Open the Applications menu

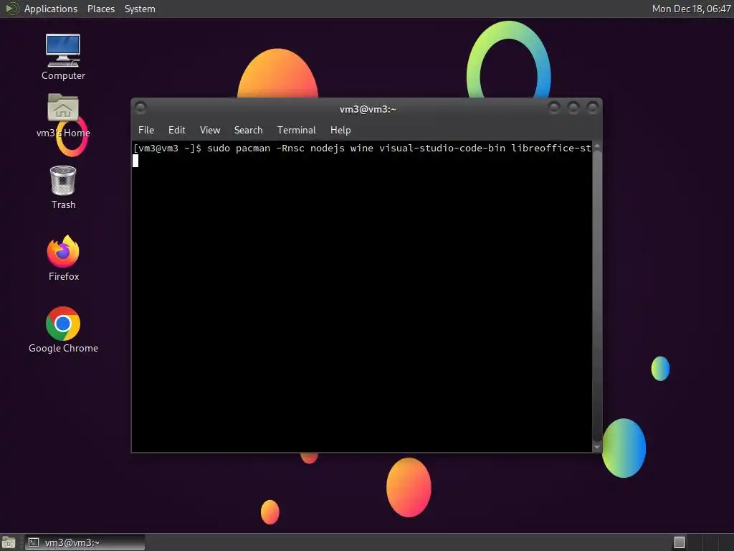[x=51, y=9]
